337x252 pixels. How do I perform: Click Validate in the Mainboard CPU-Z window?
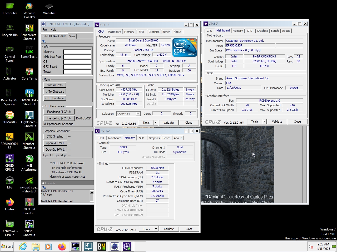click(277, 122)
